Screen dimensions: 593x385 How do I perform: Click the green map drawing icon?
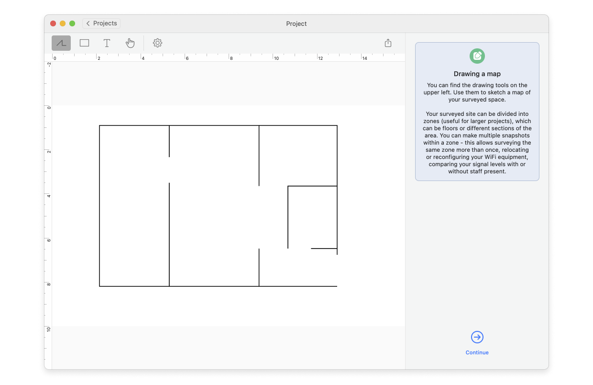tap(477, 56)
